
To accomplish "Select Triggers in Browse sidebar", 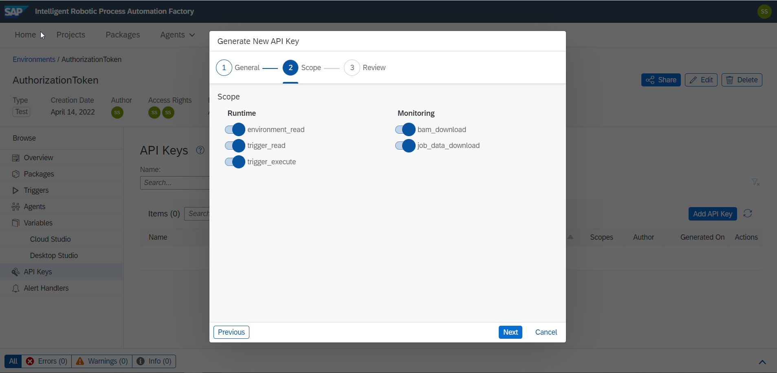I will tap(62, 190).
